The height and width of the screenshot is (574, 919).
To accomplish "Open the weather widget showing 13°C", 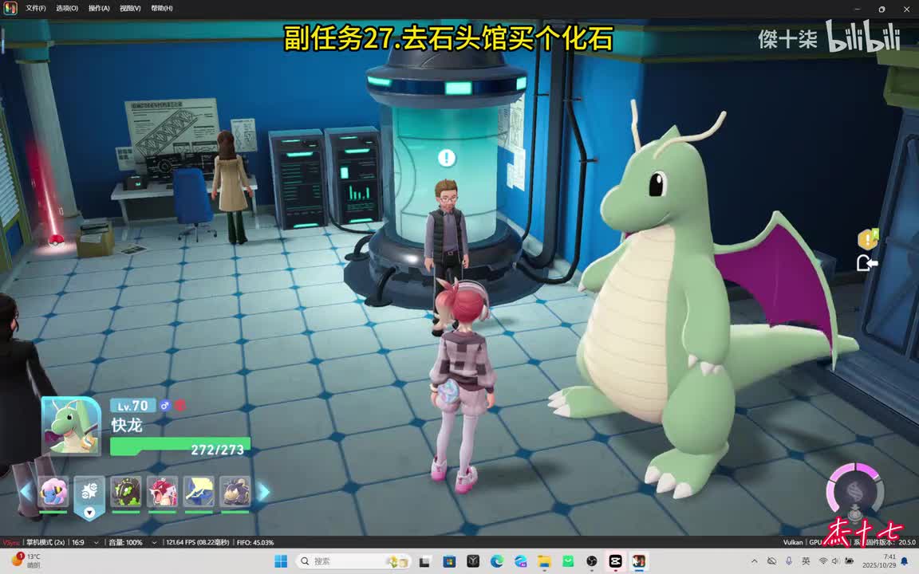I will click(26, 560).
